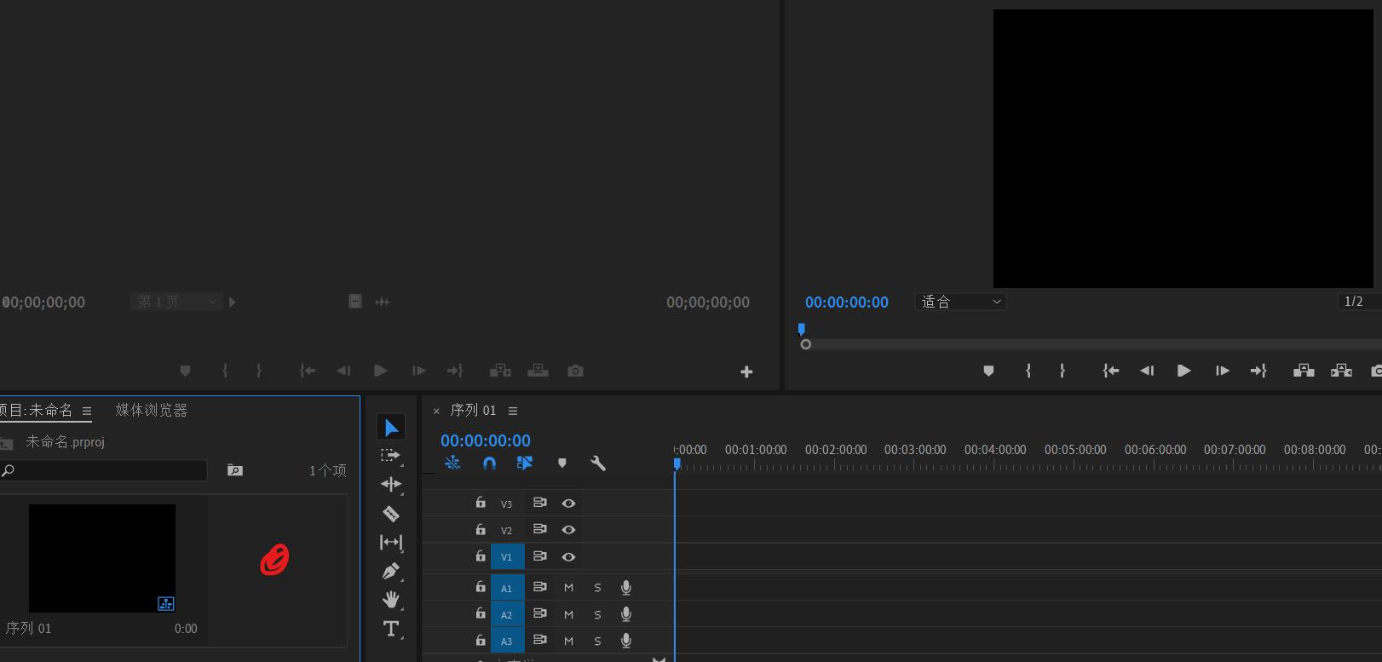Screen dimensions: 1382x662
Task: Toggle lock on V2 track
Action: point(481,529)
